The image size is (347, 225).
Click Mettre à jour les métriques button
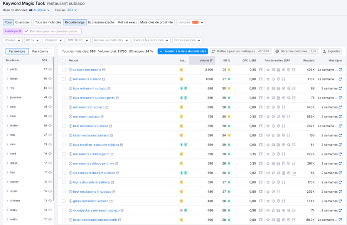point(241,51)
